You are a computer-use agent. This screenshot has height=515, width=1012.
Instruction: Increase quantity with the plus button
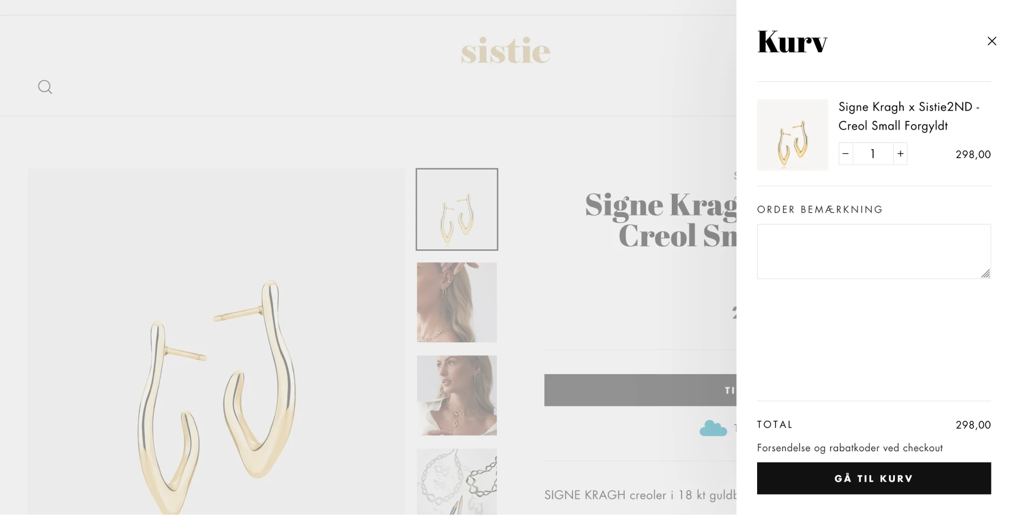click(x=900, y=154)
